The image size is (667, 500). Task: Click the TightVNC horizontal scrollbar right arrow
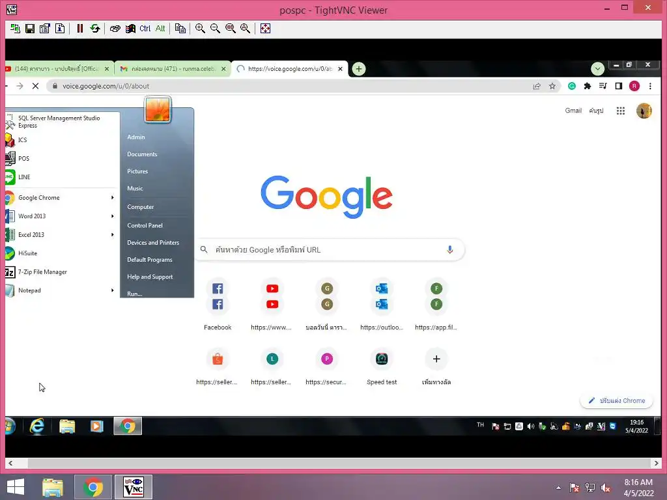[657, 463]
